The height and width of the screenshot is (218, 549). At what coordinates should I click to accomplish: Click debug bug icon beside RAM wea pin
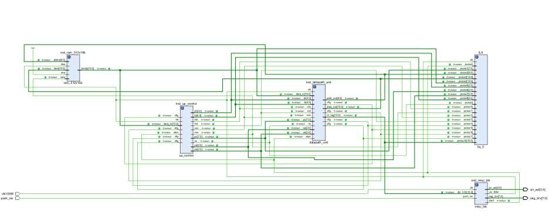click(46, 77)
